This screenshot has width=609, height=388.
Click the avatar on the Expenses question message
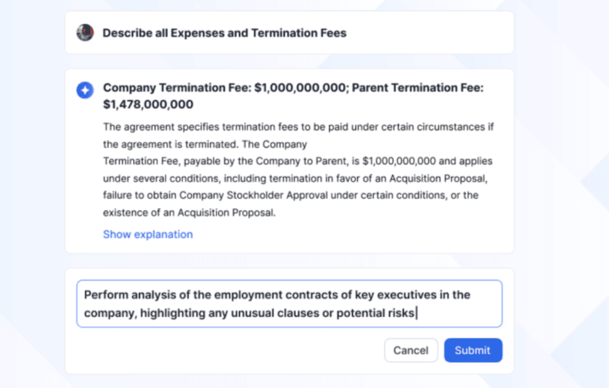click(x=85, y=32)
